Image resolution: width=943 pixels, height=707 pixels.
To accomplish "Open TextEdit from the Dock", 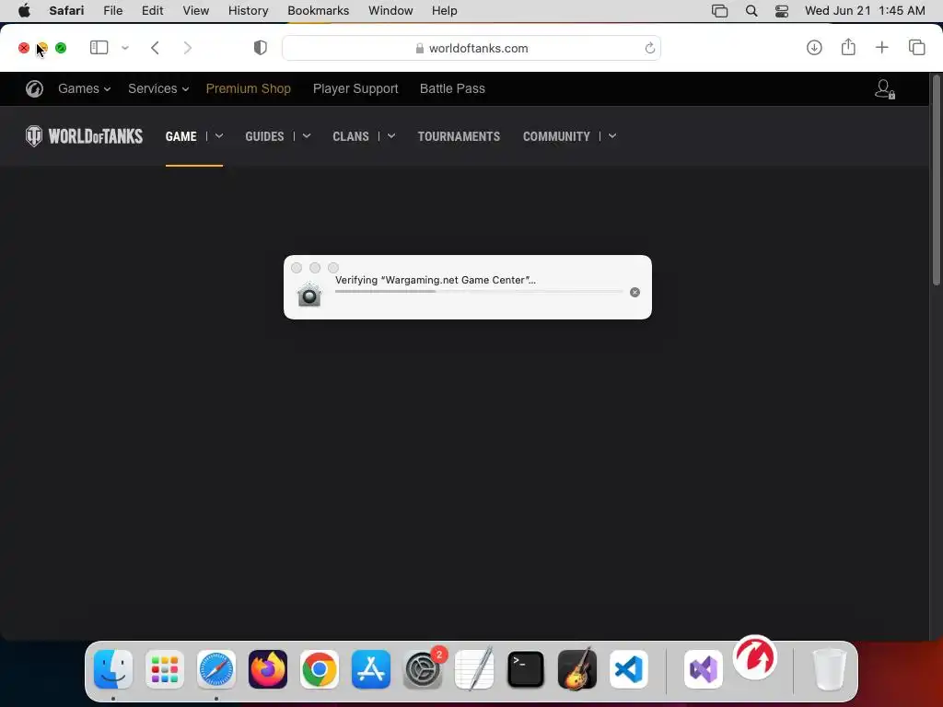I will coord(474,669).
